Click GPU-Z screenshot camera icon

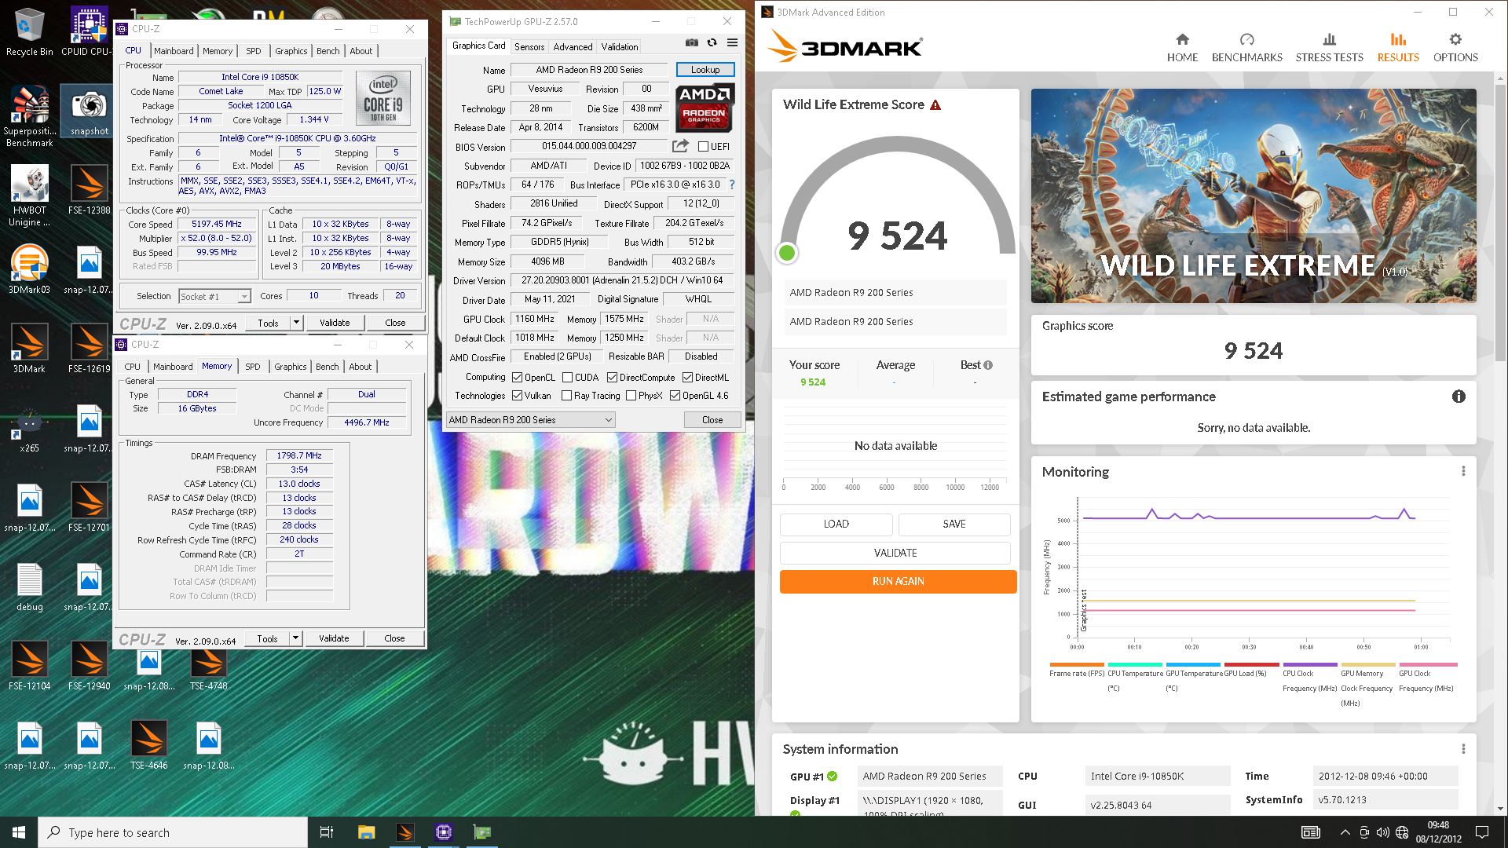click(691, 43)
